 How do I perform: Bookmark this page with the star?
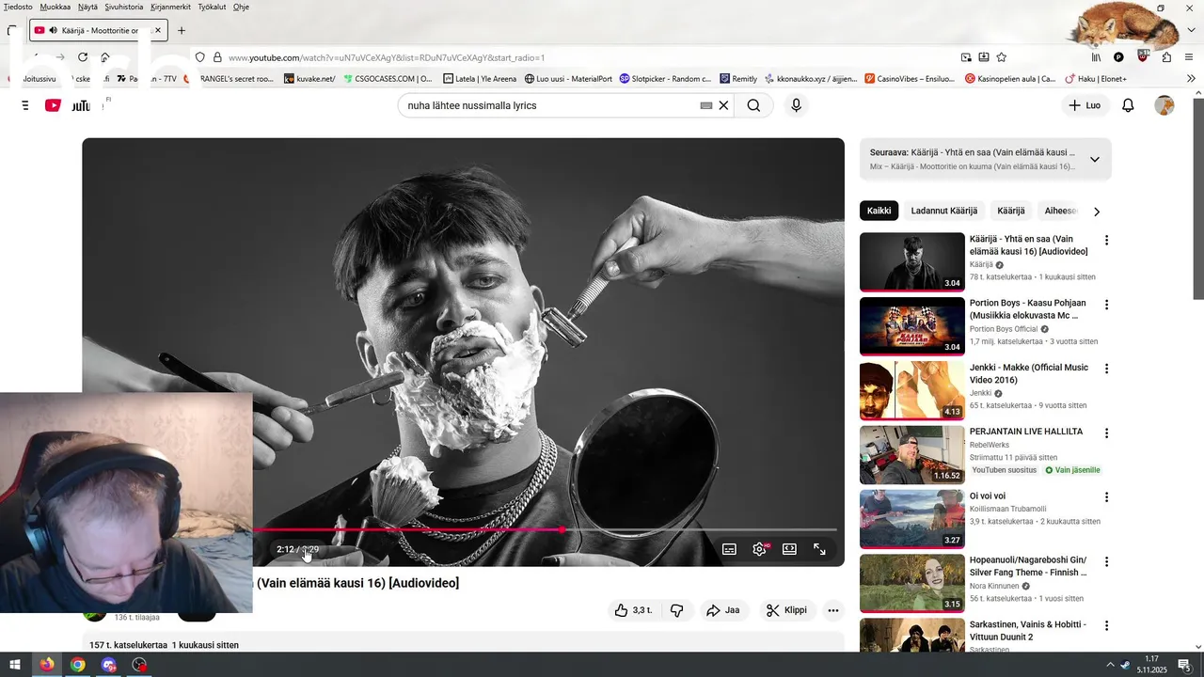(x=1002, y=57)
